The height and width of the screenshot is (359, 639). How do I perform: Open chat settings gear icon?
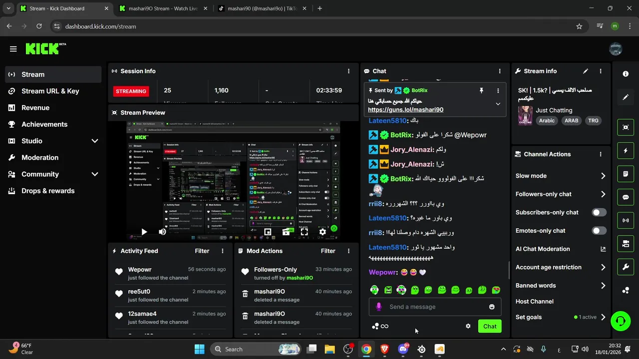click(468, 326)
